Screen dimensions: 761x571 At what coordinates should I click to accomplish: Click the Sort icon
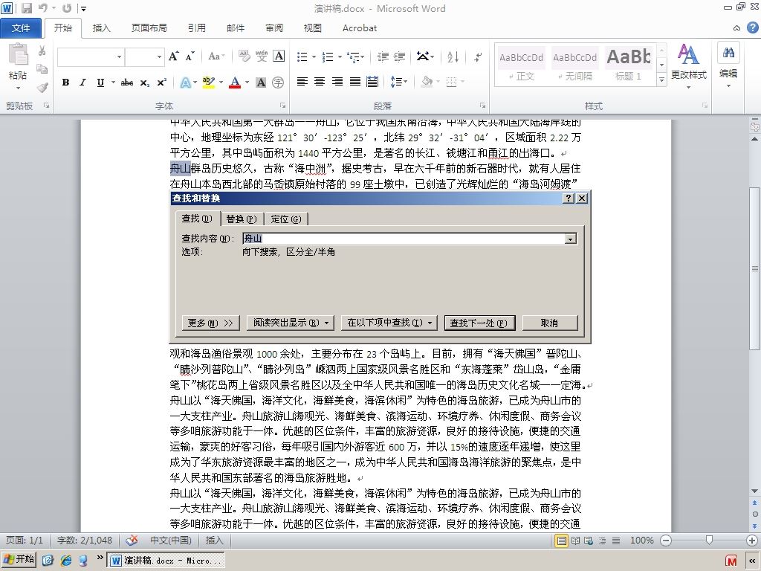[x=453, y=57]
